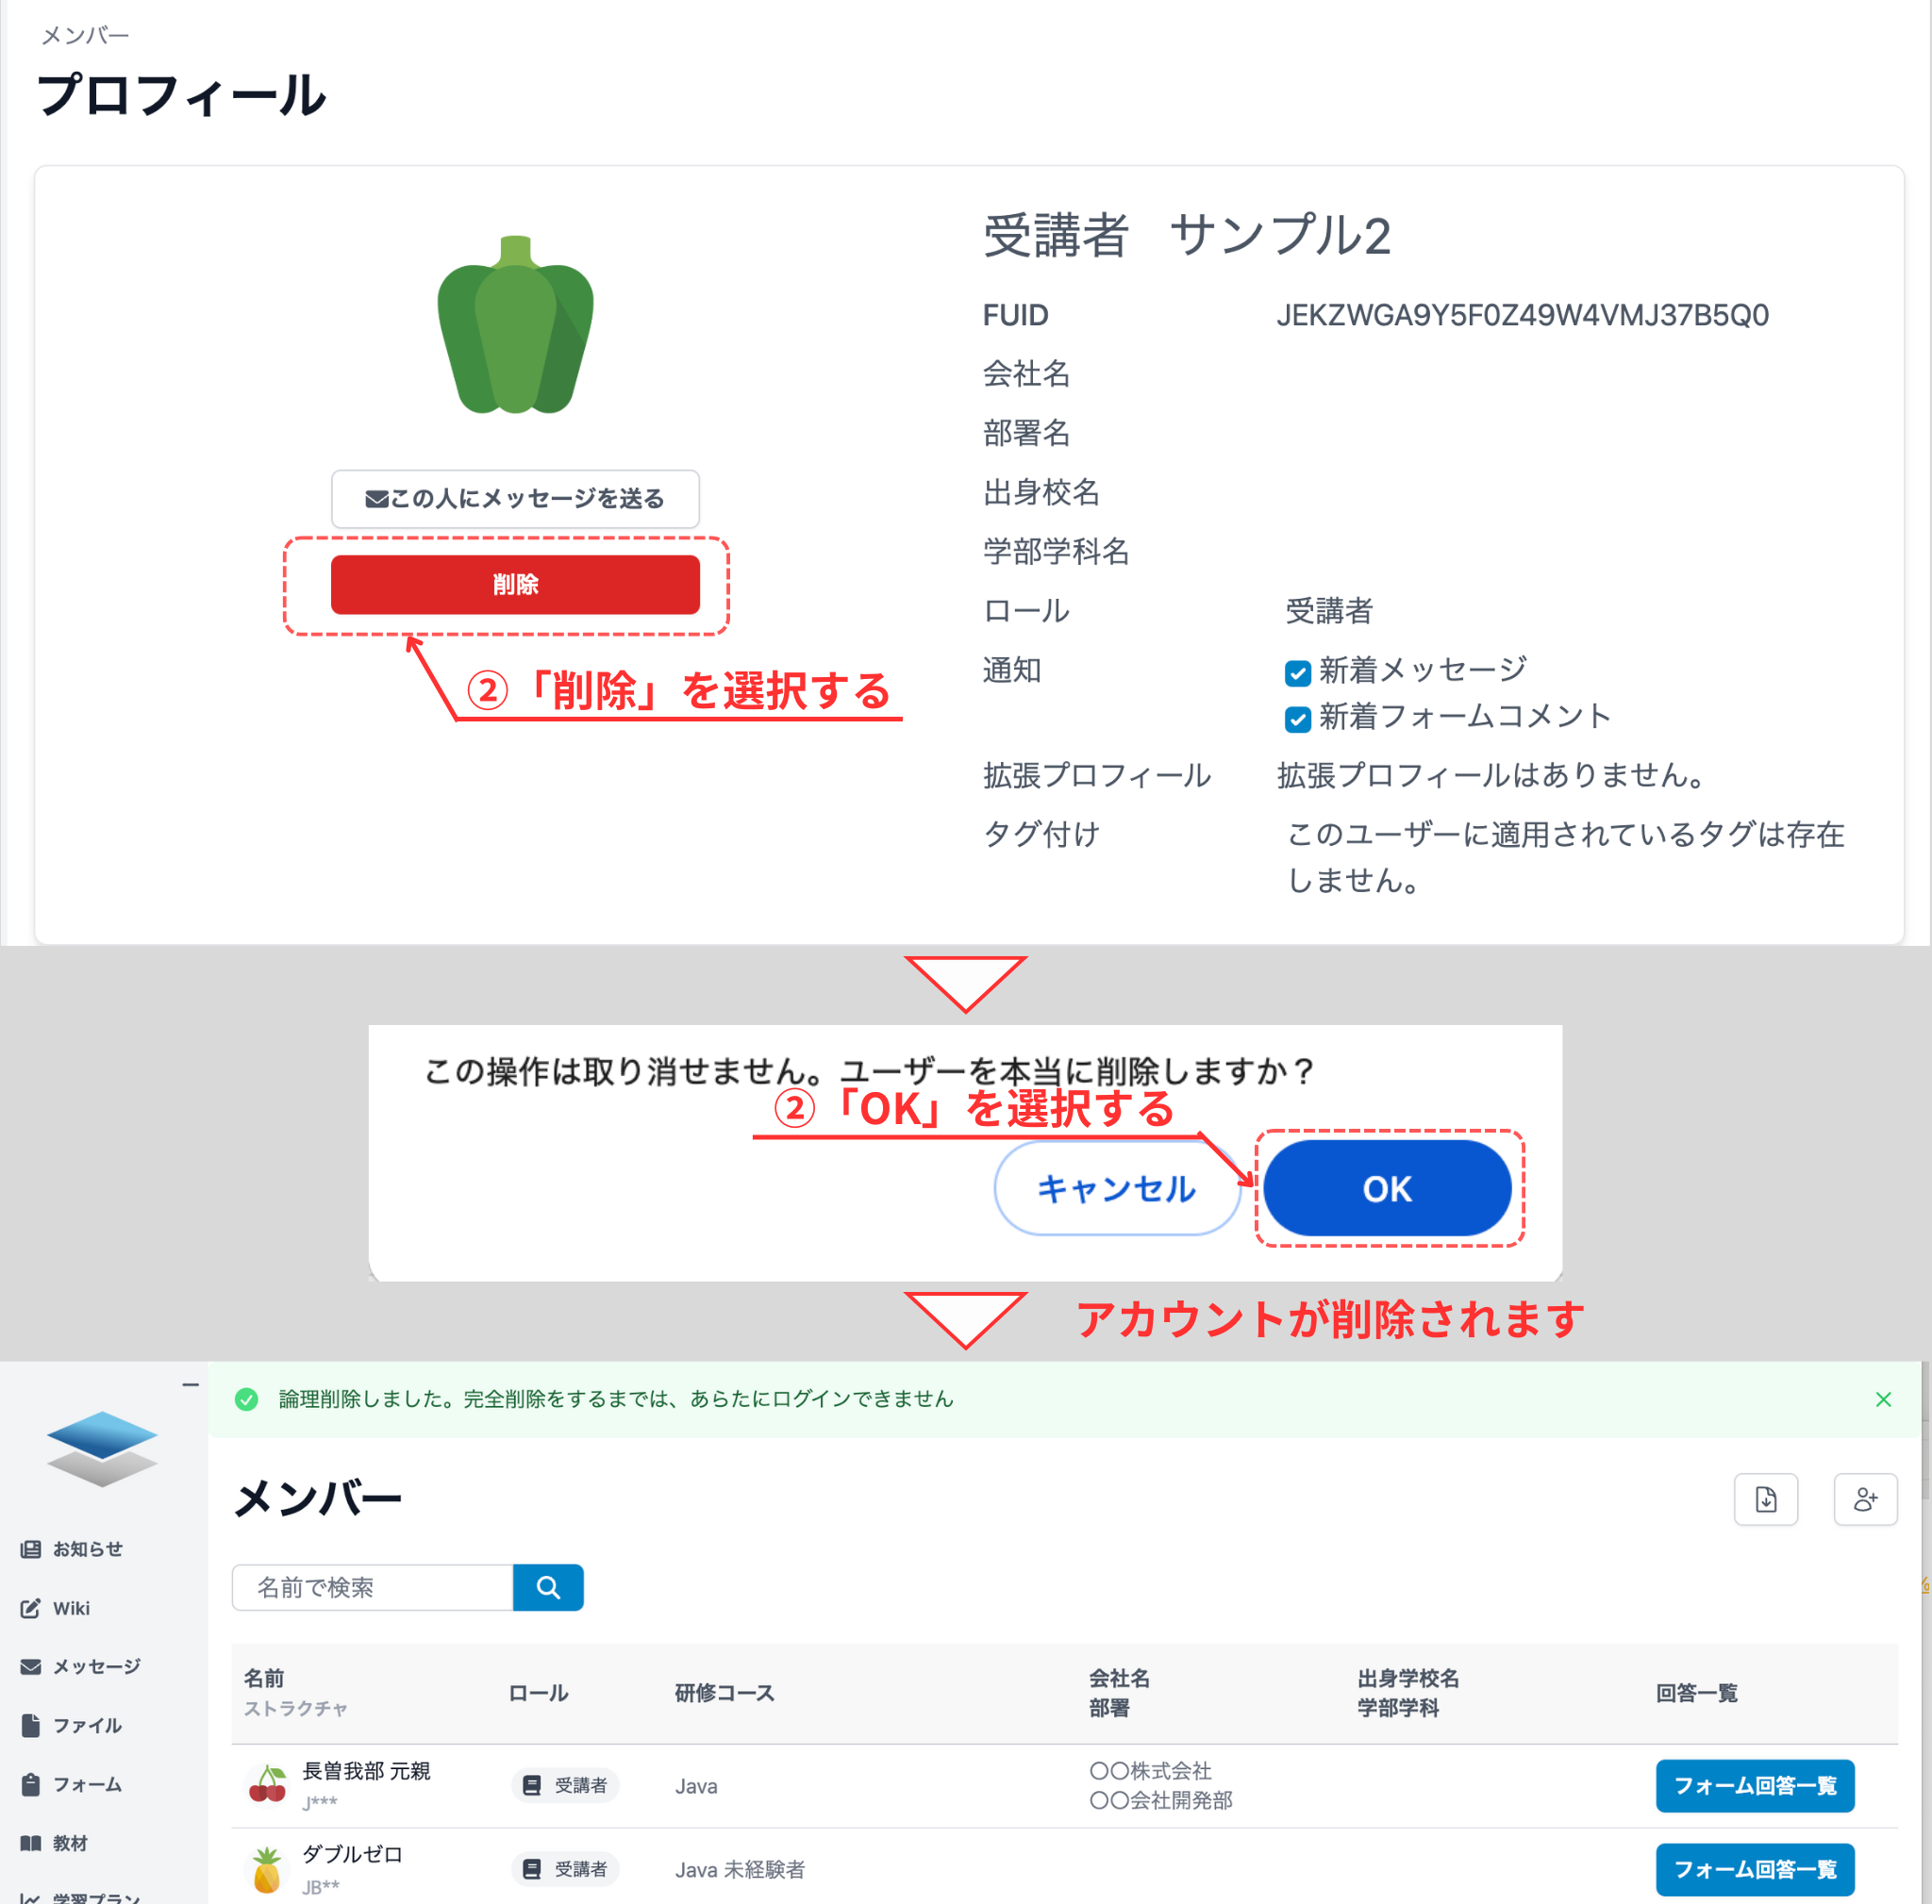
Task: Dismiss the green 論理削除 notification banner
Action: (1883, 1399)
